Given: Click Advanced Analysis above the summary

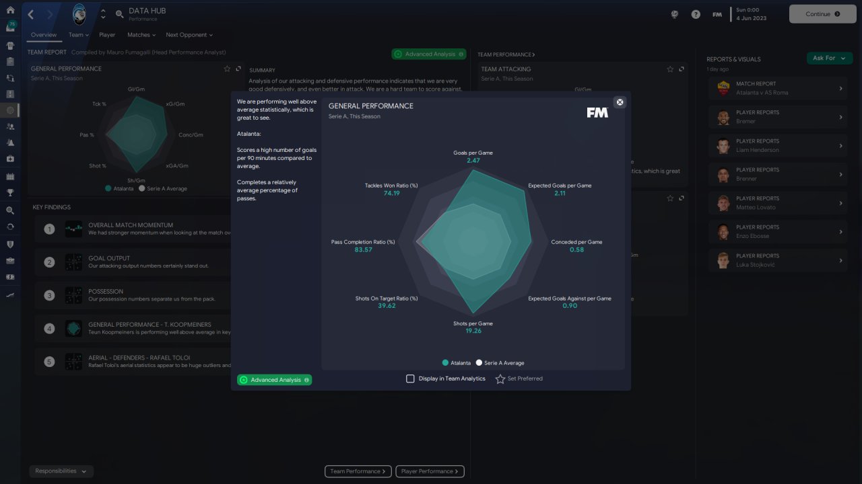Looking at the screenshot, I should point(429,54).
